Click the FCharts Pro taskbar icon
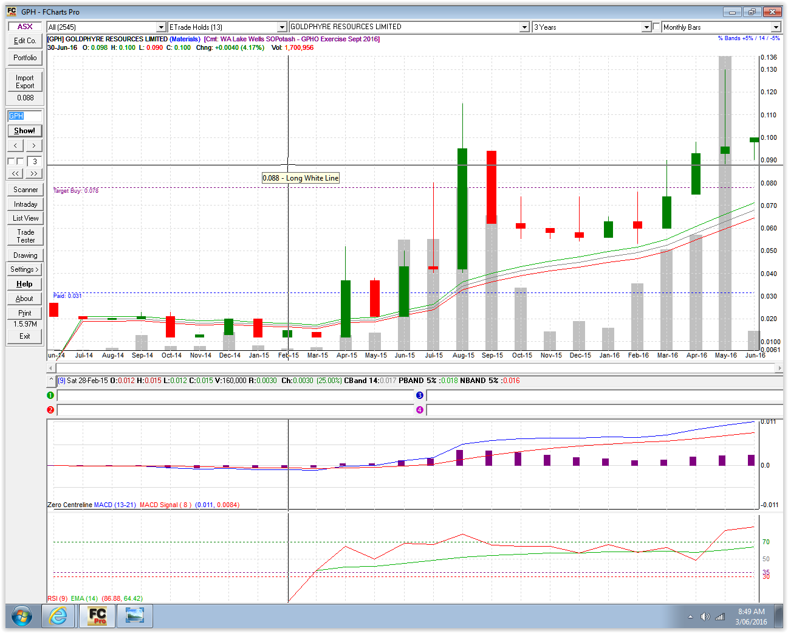 point(97,617)
